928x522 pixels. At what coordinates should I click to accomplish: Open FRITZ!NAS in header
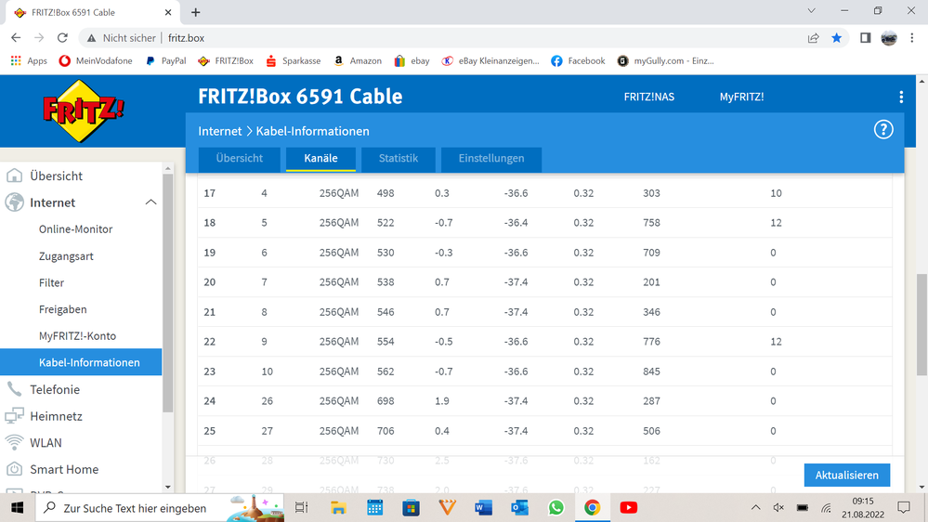click(x=649, y=97)
